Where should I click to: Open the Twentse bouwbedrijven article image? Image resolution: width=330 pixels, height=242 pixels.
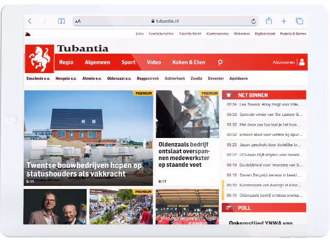point(88,129)
